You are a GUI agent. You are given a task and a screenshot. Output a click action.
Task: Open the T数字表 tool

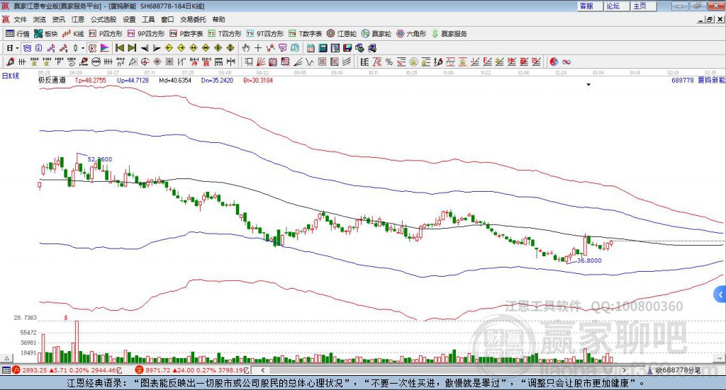(305, 34)
